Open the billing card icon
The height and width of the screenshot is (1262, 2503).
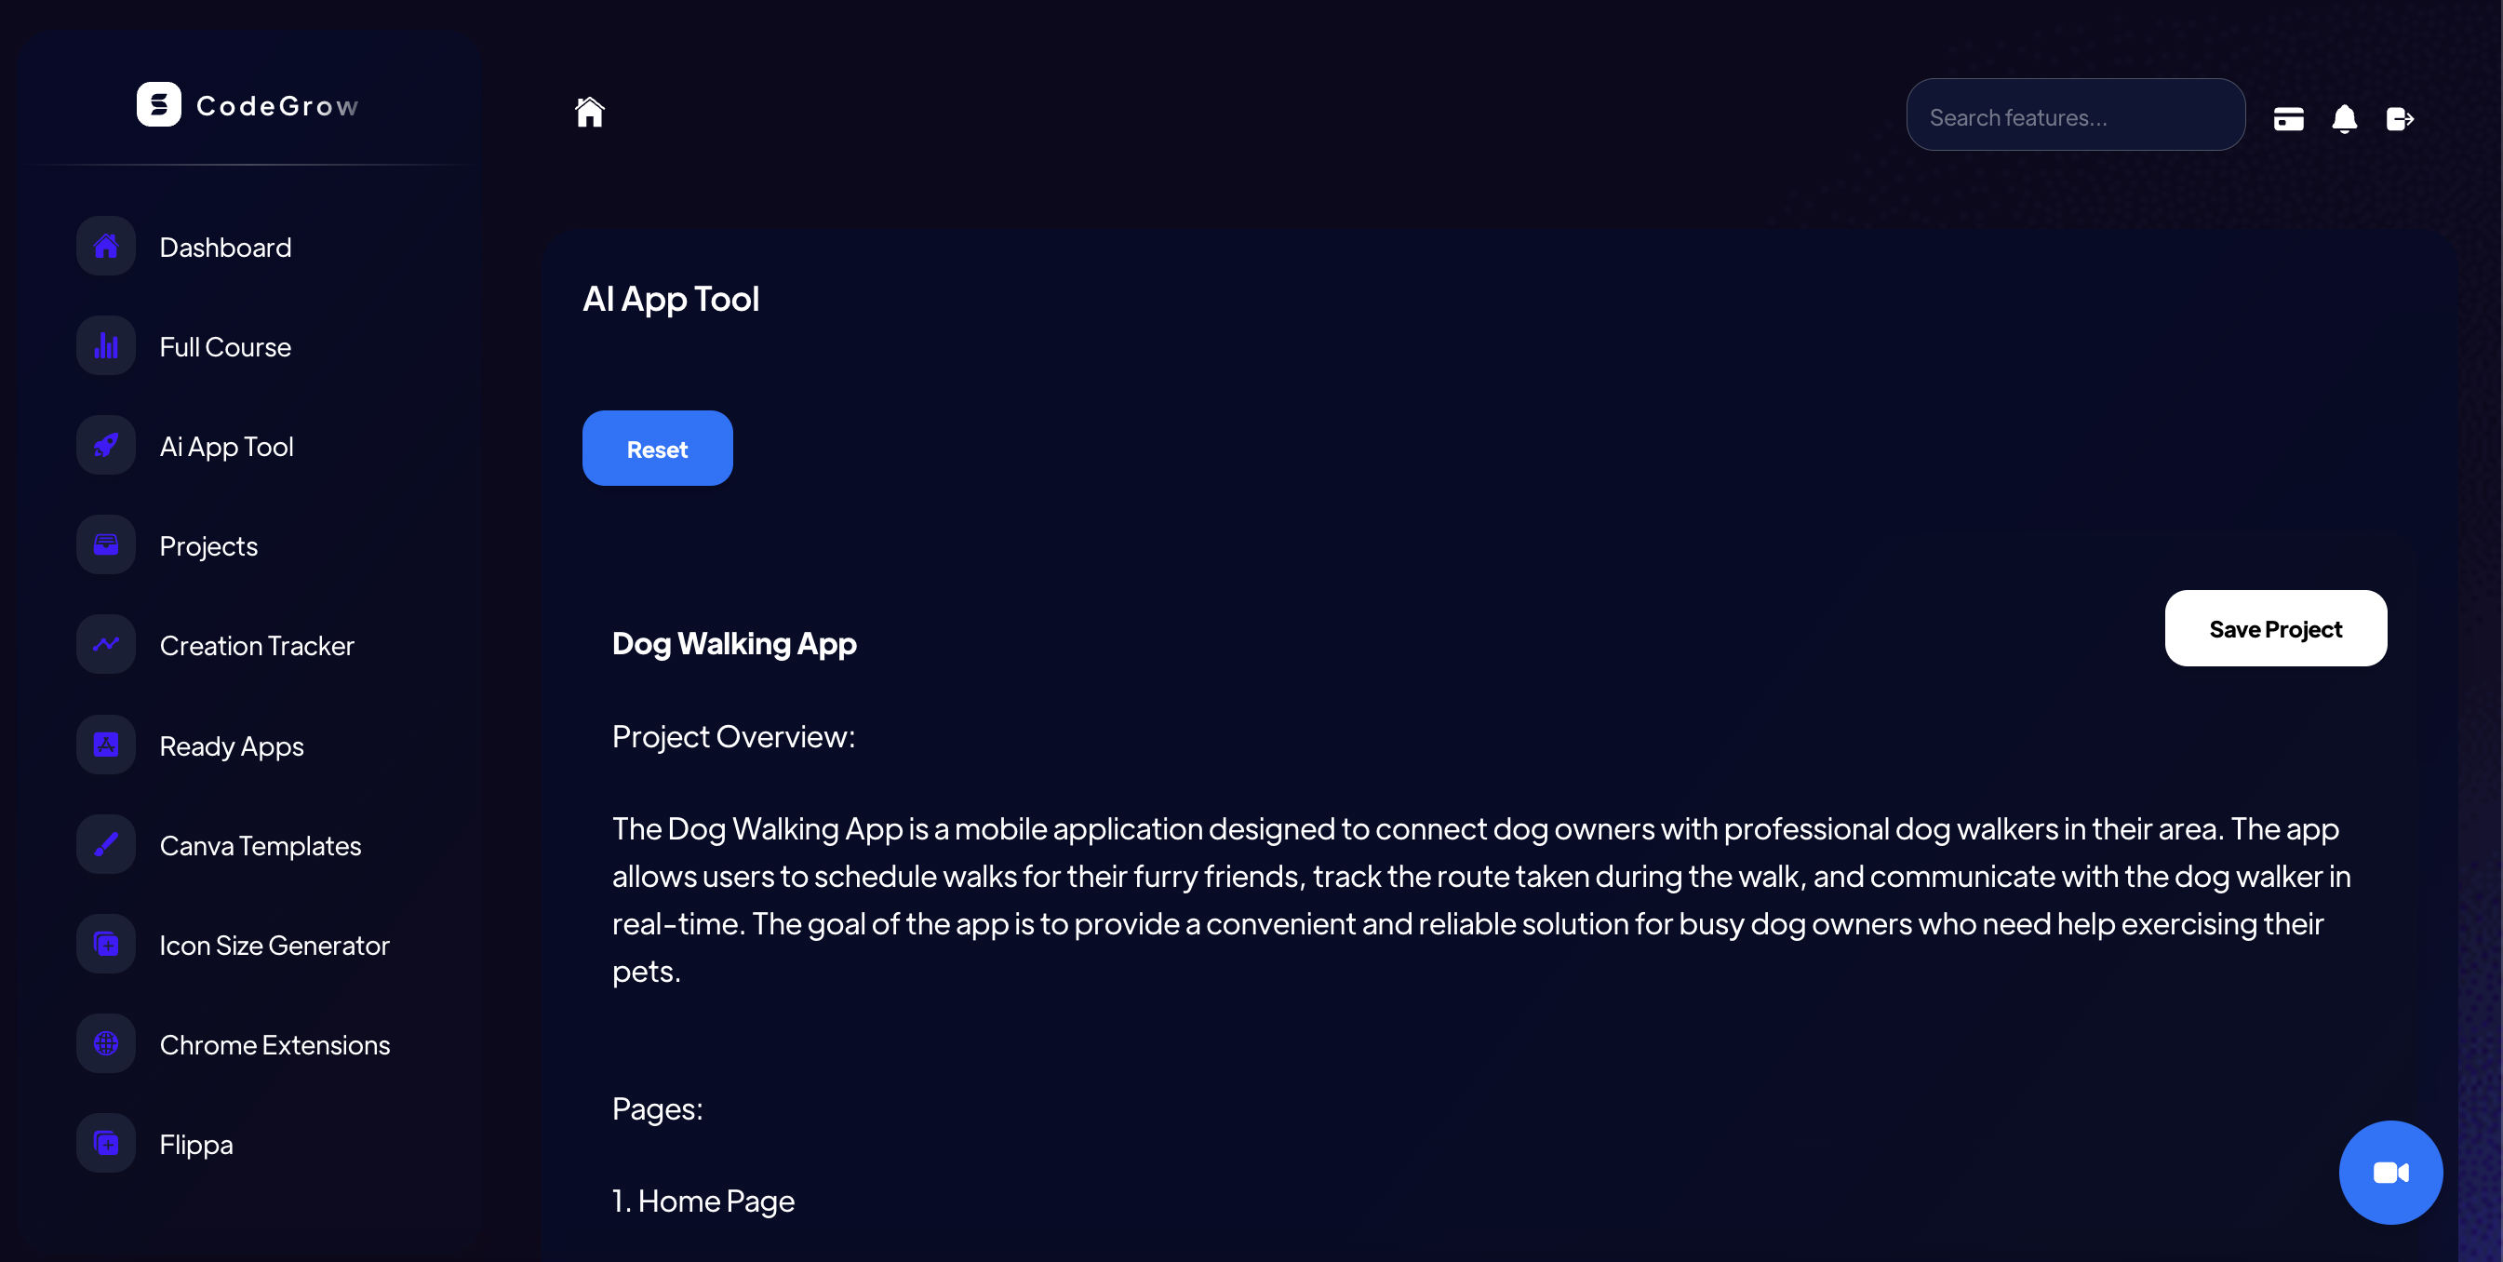pos(2288,118)
